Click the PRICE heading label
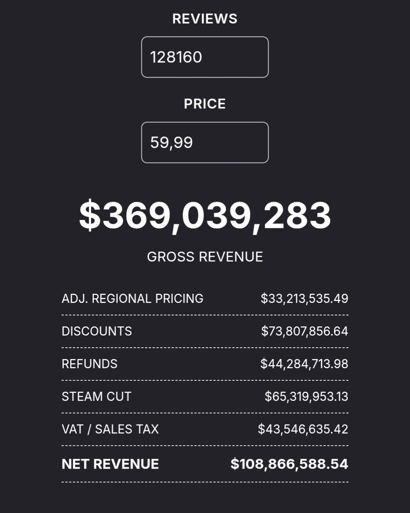This screenshot has width=410, height=513. pyautogui.click(x=205, y=104)
